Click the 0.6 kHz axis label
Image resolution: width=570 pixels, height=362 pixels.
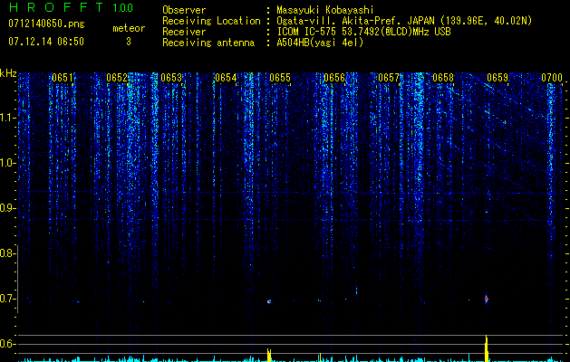point(7,344)
